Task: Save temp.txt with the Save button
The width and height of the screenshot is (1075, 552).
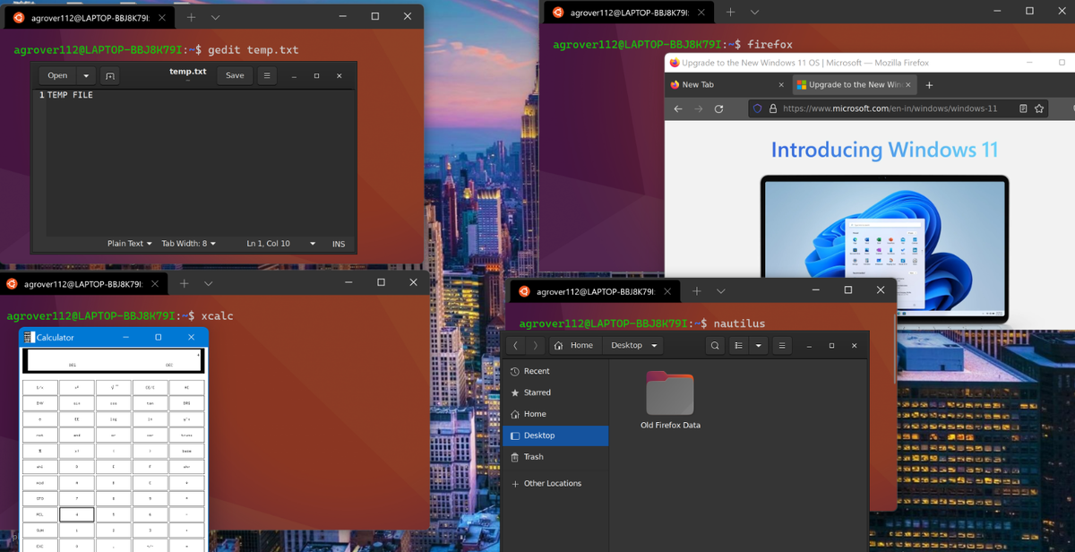Action: point(235,76)
